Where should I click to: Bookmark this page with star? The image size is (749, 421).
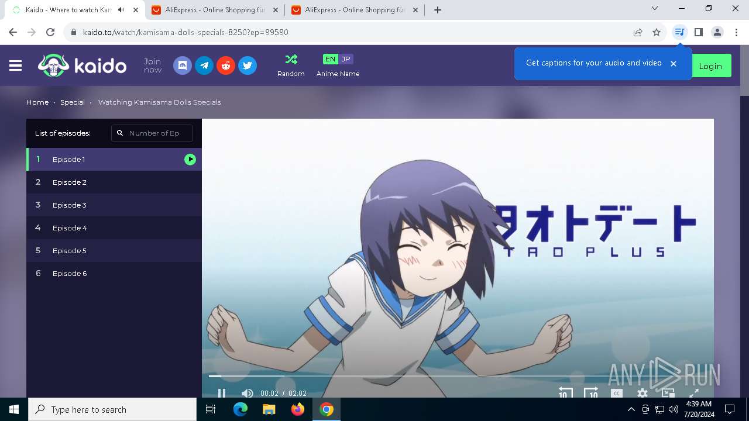point(657,32)
